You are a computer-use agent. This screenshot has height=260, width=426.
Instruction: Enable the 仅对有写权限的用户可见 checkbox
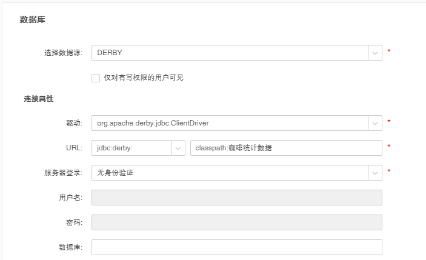pos(96,78)
